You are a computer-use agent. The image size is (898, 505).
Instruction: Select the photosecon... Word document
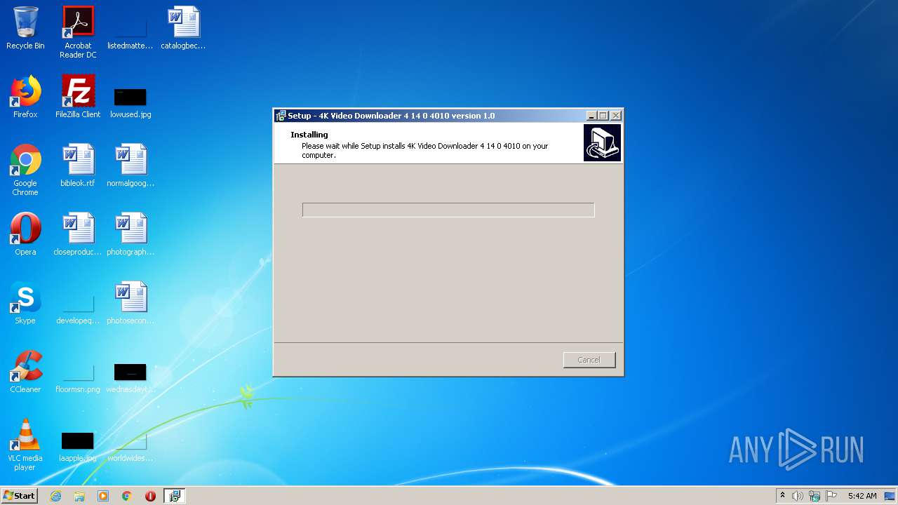click(x=130, y=303)
